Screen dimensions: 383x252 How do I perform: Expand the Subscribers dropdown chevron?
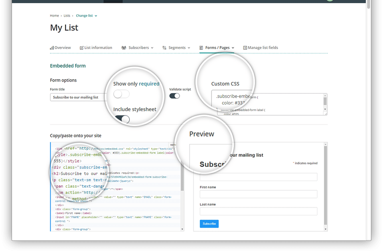[152, 48]
